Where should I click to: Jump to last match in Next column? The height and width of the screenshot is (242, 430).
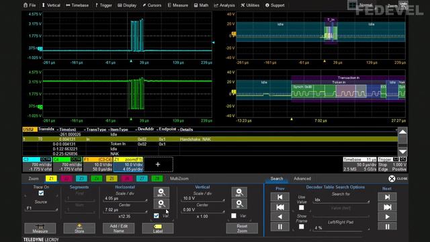387,197
